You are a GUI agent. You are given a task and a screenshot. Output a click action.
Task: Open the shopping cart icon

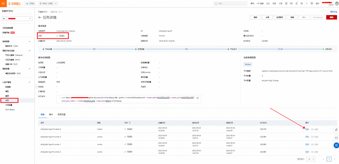[301, 4]
